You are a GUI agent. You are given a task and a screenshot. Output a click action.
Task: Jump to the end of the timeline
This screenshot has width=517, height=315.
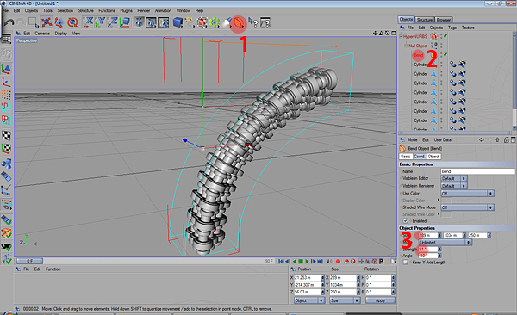pyautogui.click(x=320, y=262)
